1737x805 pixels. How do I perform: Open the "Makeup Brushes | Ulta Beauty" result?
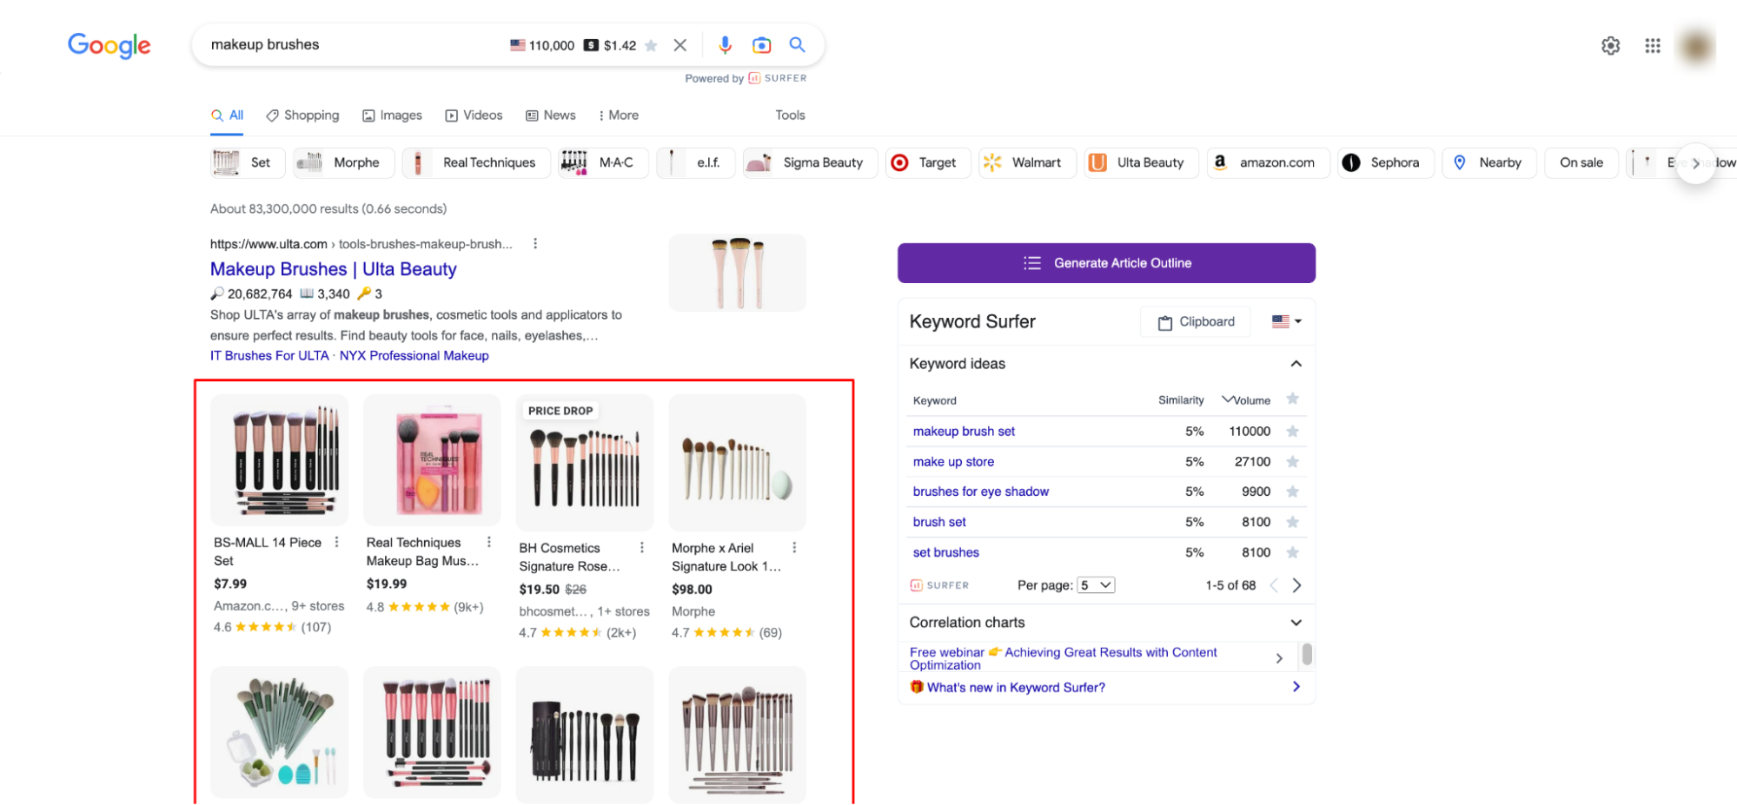point(333,268)
